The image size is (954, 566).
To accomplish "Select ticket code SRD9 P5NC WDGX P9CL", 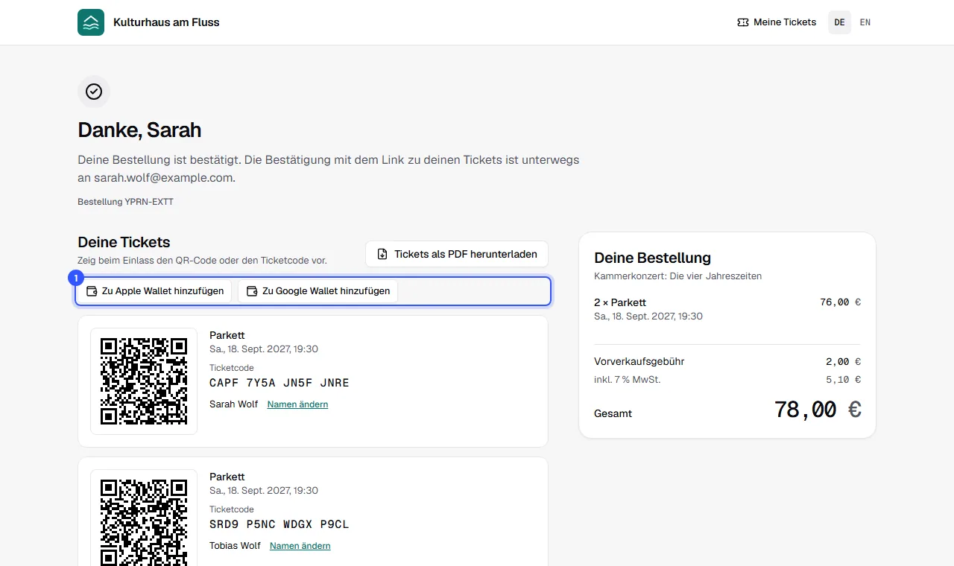I will pyautogui.click(x=279, y=524).
